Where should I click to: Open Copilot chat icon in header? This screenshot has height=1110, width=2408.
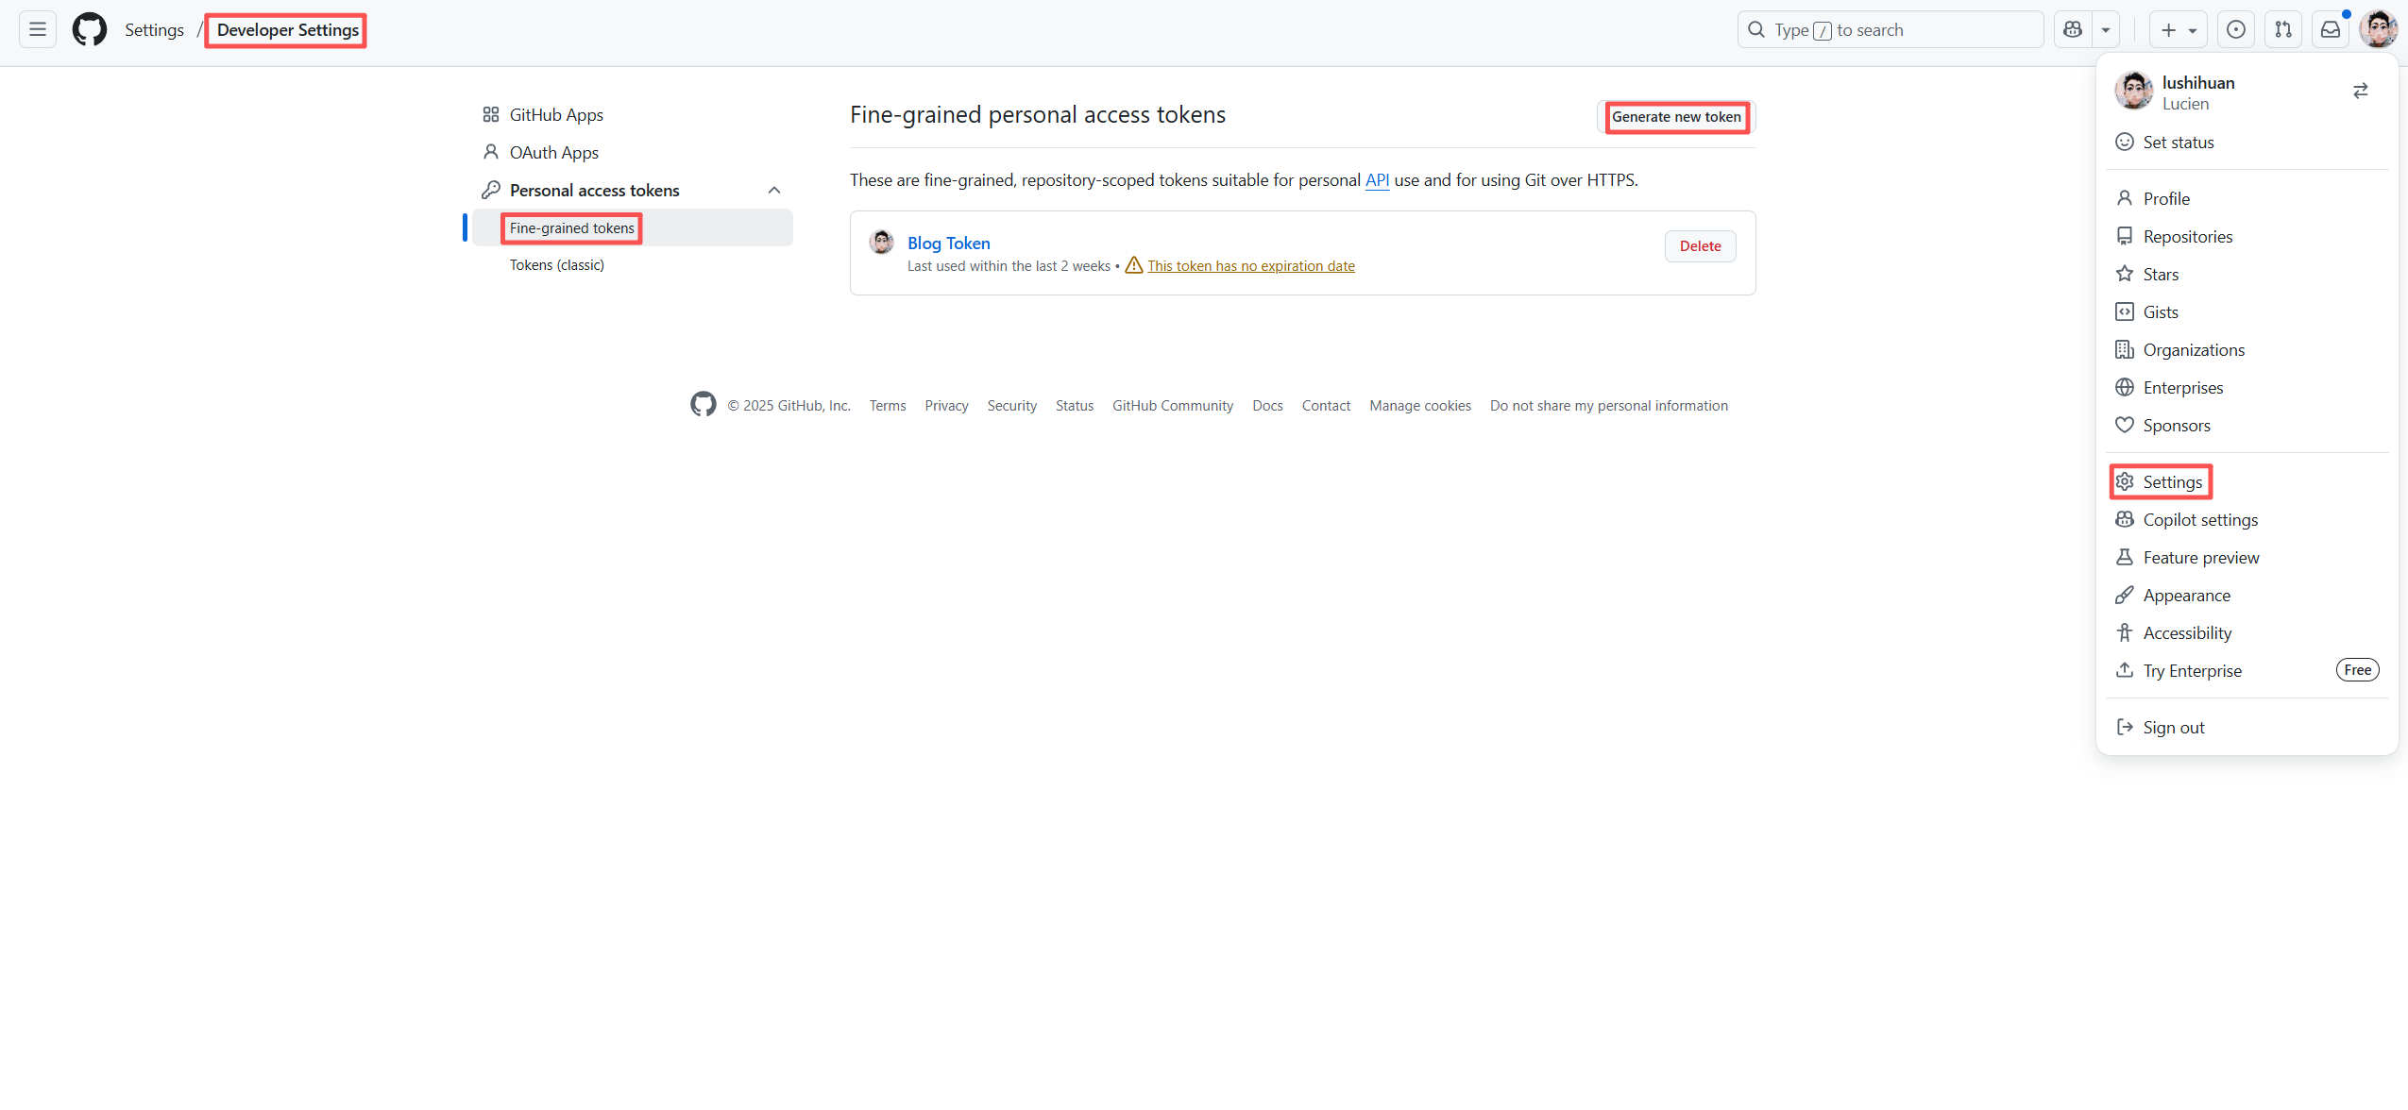click(2073, 29)
